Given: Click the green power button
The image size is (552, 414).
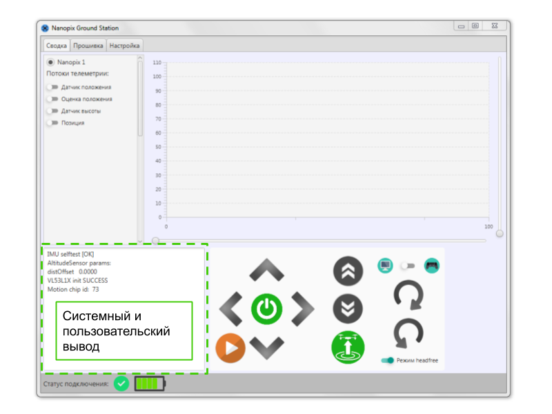Looking at the screenshot, I should (266, 308).
